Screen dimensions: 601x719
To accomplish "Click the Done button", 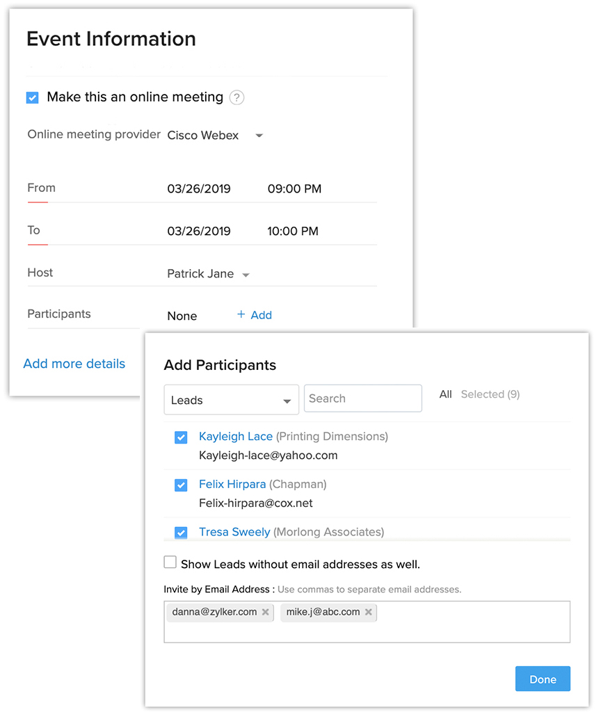I will [x=543, y=679].
